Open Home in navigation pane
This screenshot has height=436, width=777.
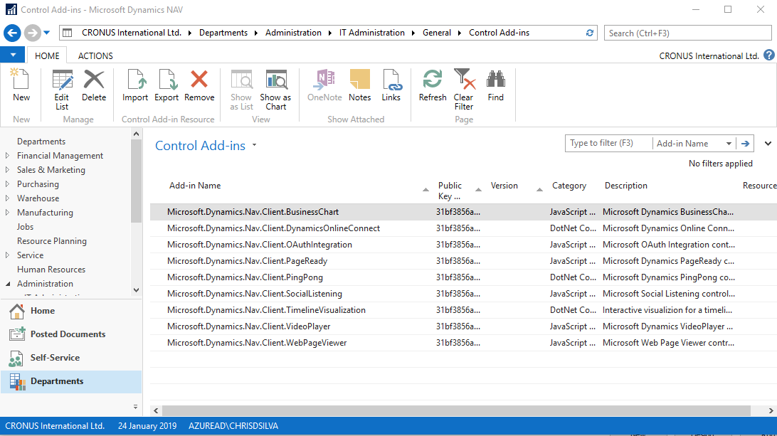[x=71, y=311]
